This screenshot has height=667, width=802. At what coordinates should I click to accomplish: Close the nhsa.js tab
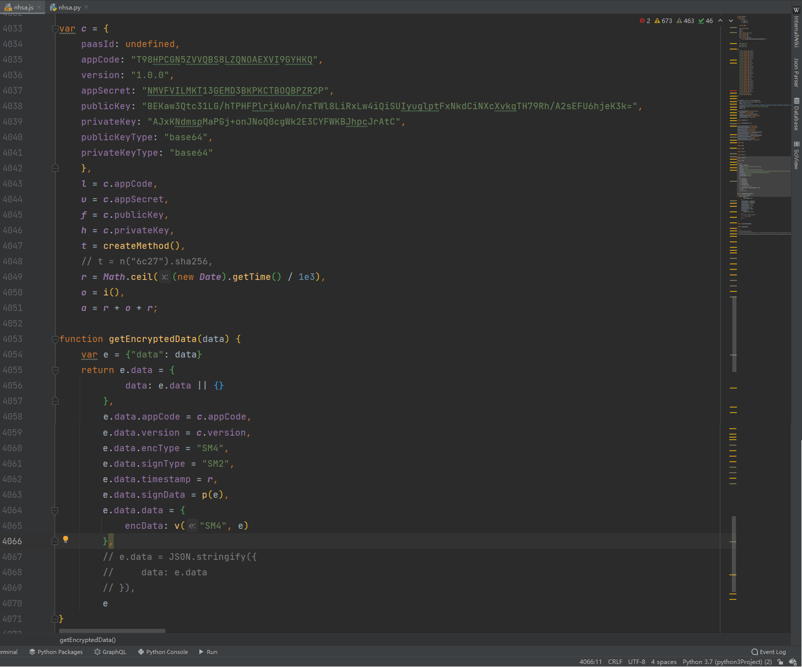point(39,7)
